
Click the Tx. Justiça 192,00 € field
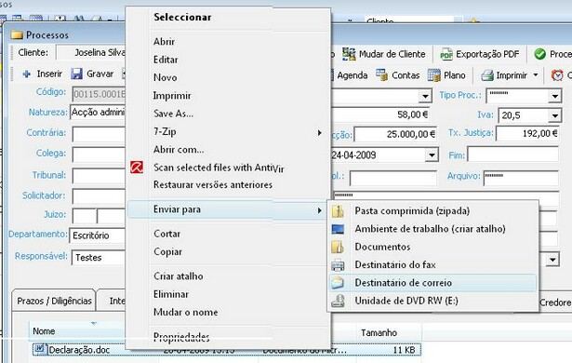(x=527, y=134)
